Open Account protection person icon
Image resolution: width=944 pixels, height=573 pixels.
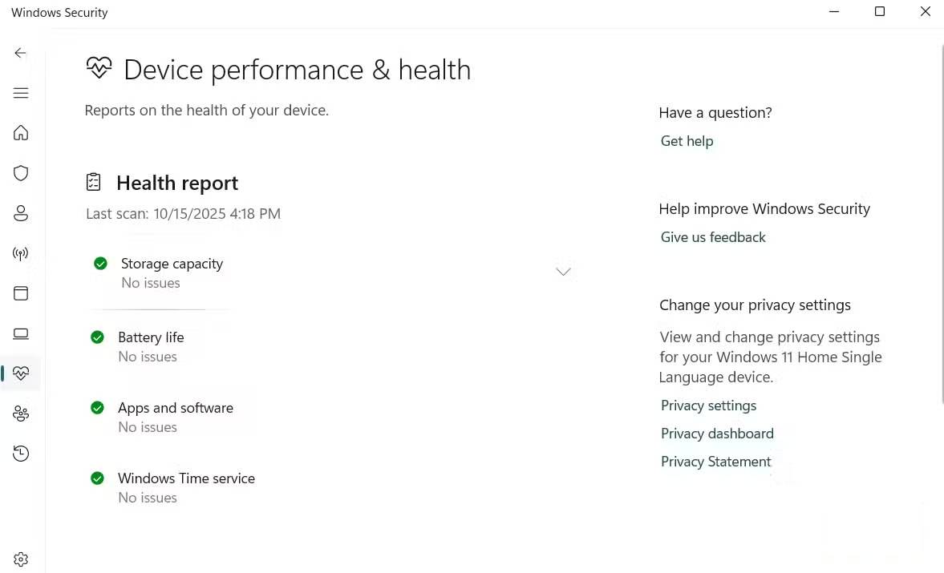point(21,213)
